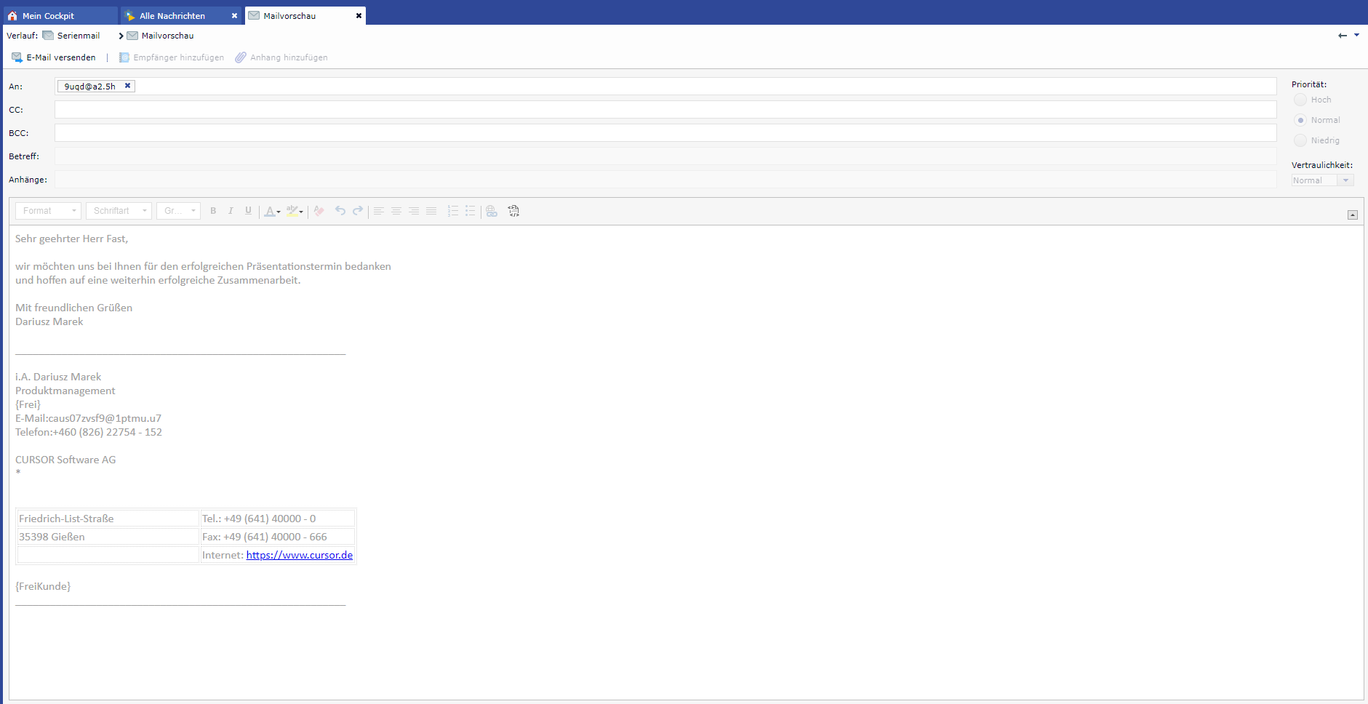Apply italic formatting in editor

[x=231, y=211]
